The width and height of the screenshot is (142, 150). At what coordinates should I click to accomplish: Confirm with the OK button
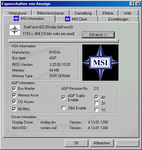[76, 143]
